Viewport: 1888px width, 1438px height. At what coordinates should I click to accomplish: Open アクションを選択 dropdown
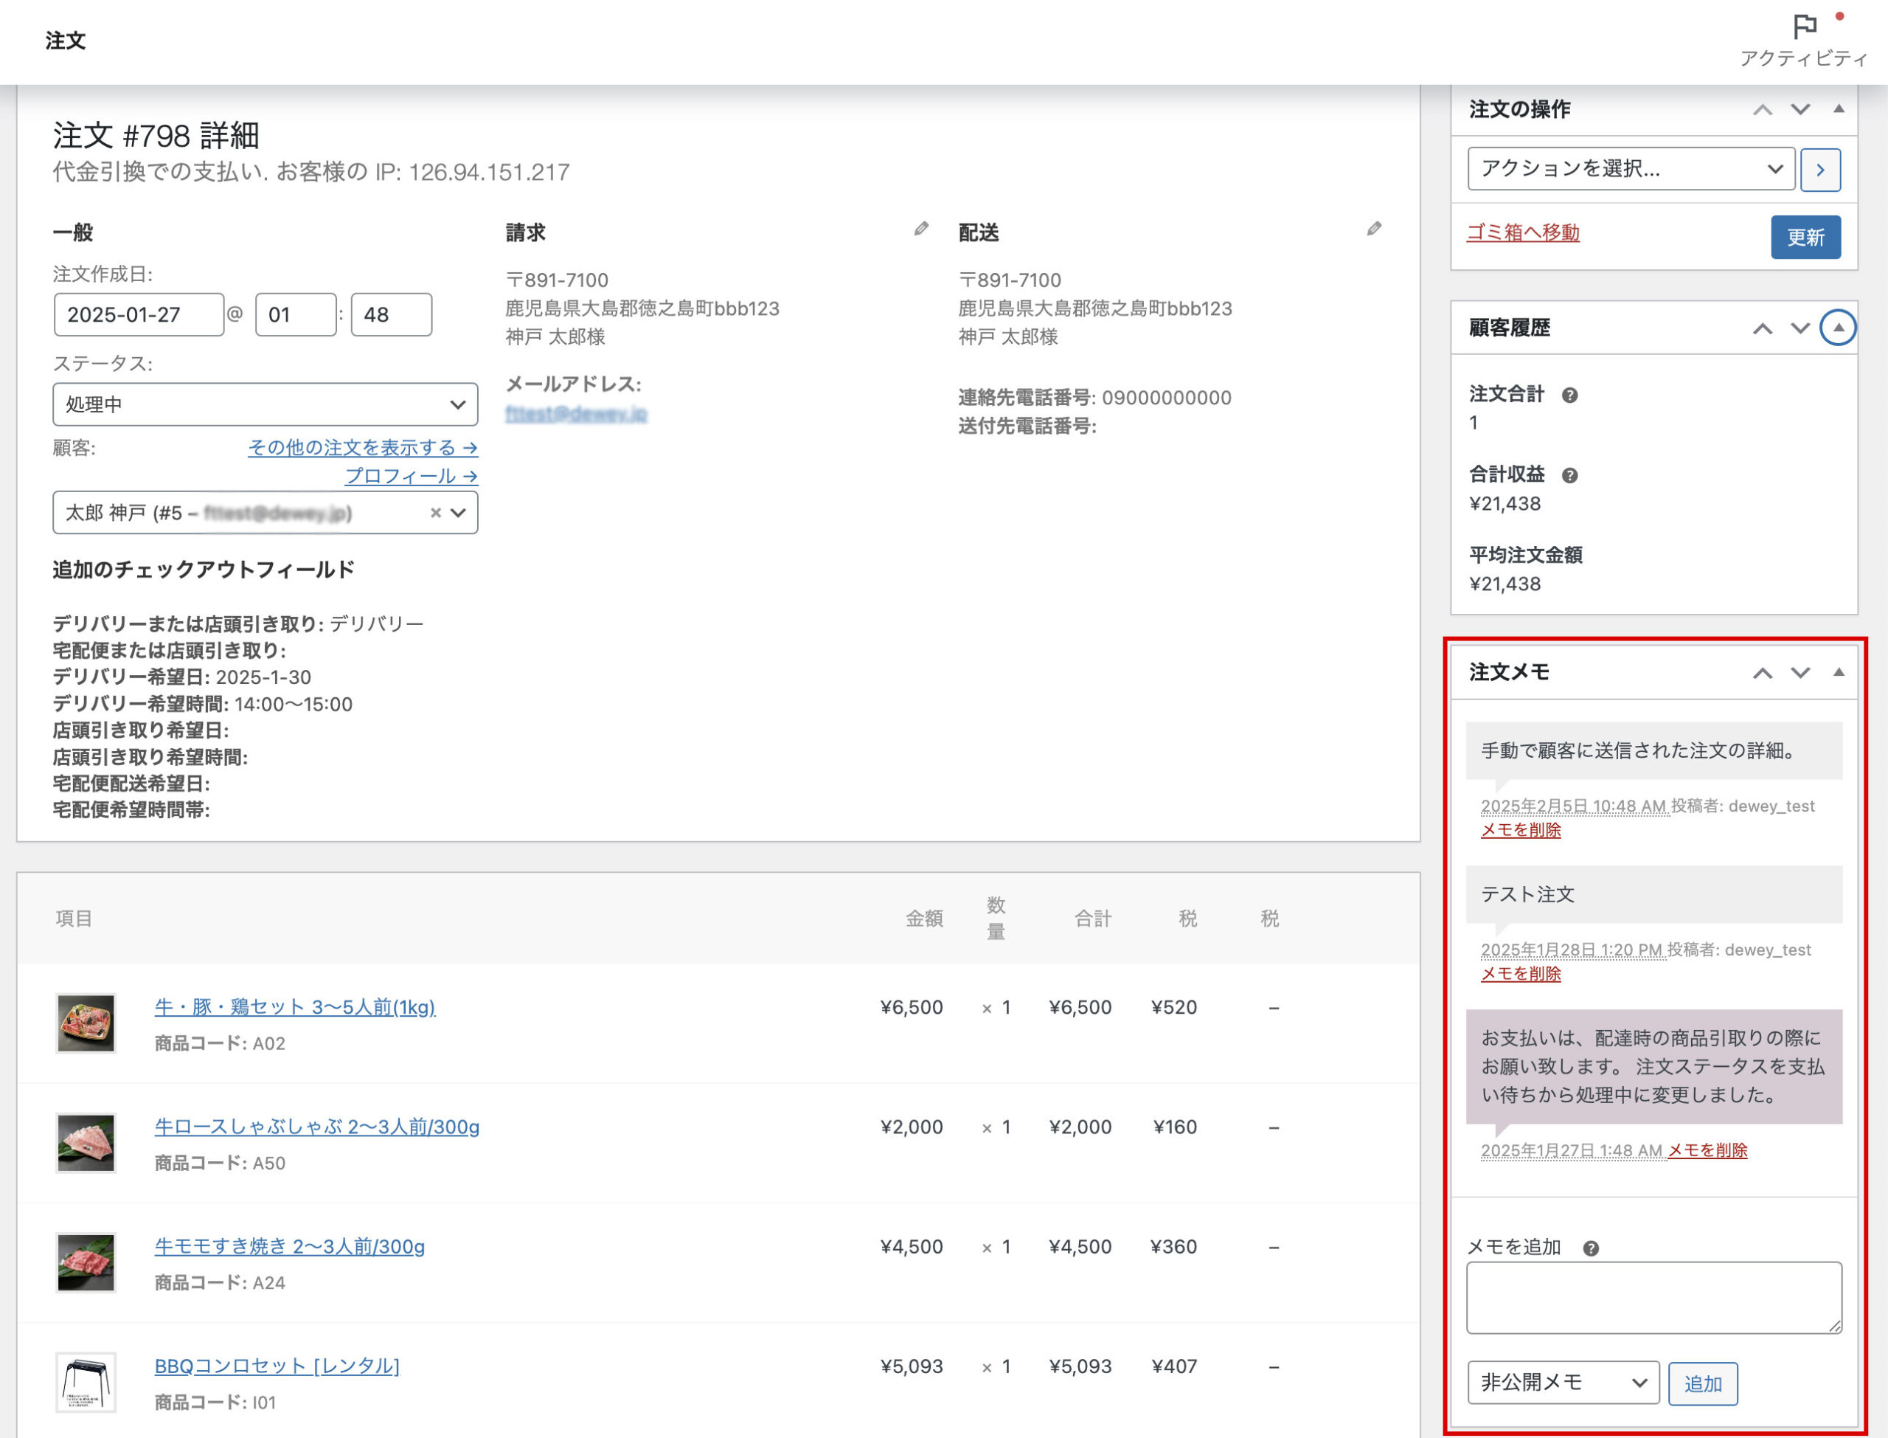[x=1631, y=170]
